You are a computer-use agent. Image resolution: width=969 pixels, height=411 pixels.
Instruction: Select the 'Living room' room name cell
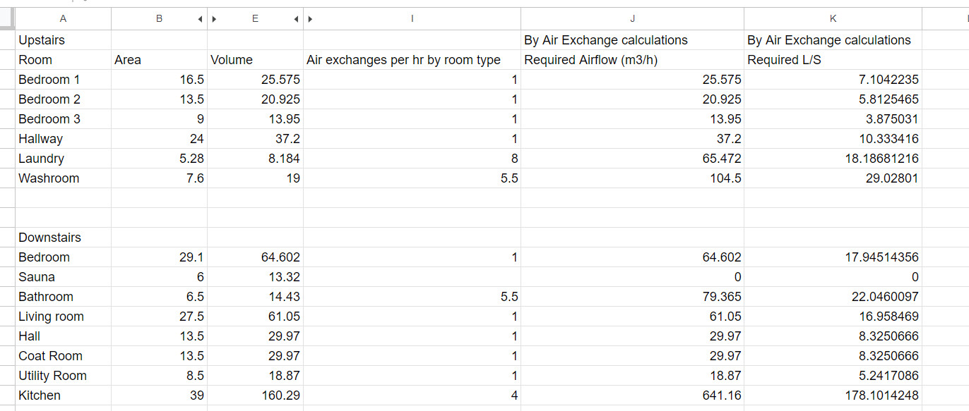point(64,317)
